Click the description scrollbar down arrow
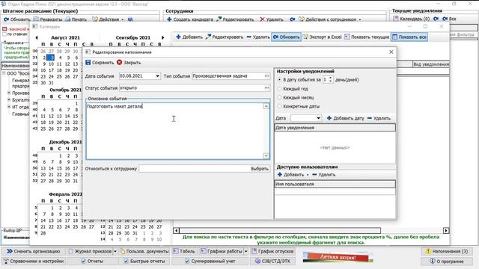This screenshot has height=269, width=479. (x=266, y=156)
